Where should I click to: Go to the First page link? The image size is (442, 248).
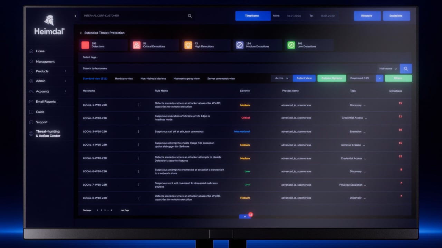pyautogui.click(x=87, y=210)
